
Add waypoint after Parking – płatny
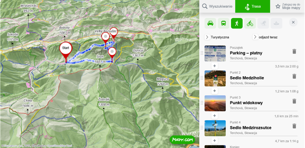click(x=214, y=66)
